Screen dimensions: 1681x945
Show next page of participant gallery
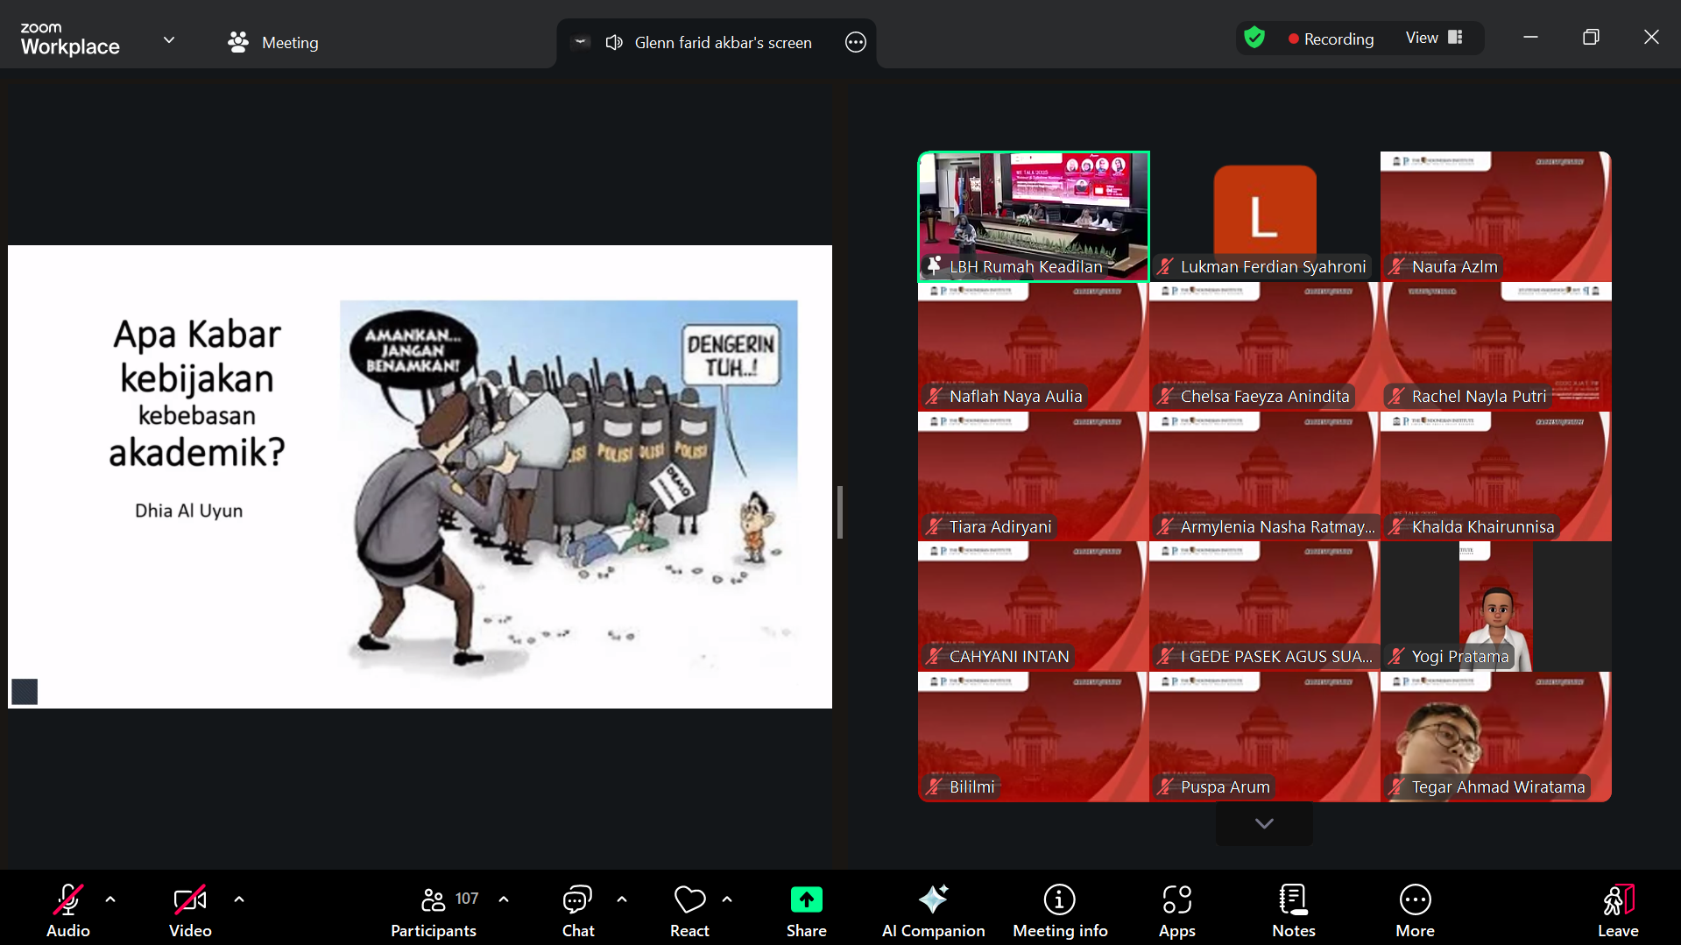click(1263, 823)
